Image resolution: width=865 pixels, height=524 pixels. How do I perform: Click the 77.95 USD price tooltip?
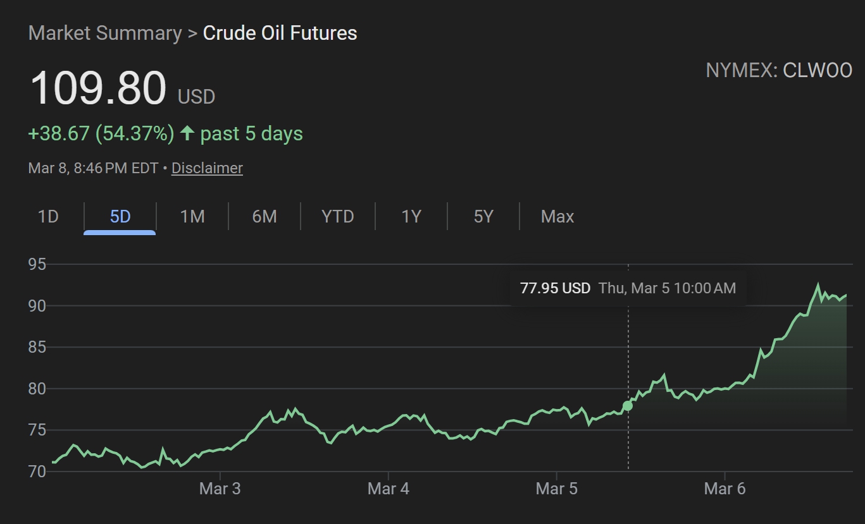pyautogui.click(x=555, y=288)
